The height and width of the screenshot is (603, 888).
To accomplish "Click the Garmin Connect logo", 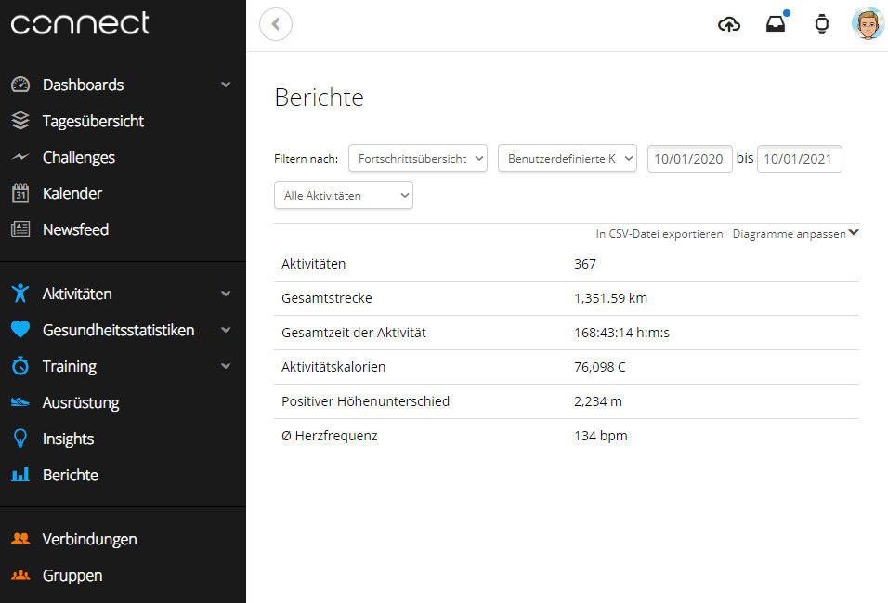I will [80, 23].
